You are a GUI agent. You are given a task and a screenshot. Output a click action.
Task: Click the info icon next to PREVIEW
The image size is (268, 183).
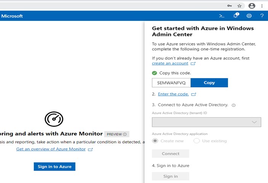[125, 134]
